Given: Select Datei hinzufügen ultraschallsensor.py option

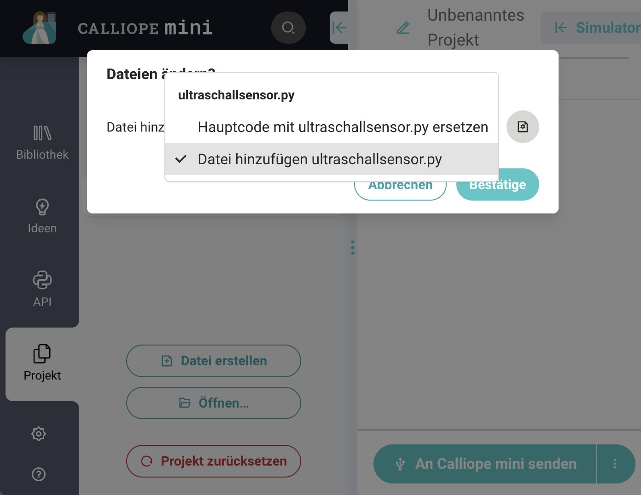Looking at the screenshot, I should pyautogui.click(x=320, y=159).
